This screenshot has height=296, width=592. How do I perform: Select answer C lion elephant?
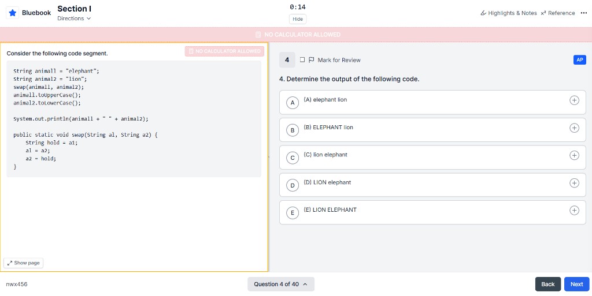coord(432,158)
